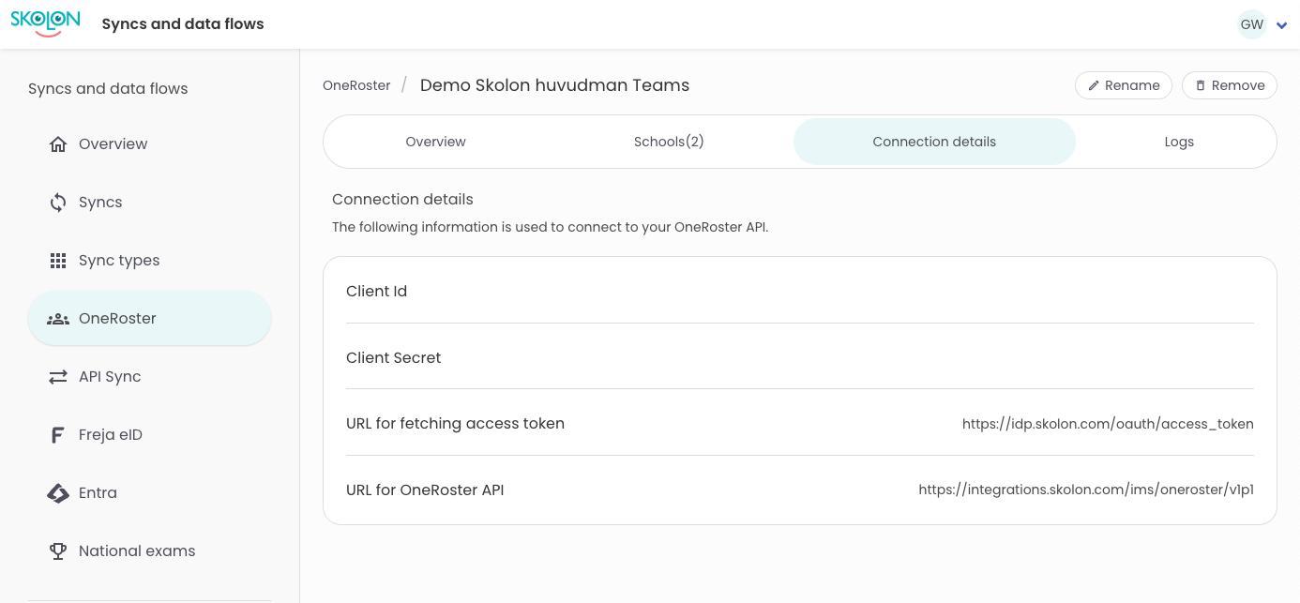Viewport: 1300px width, 603px height.
Task: Click the API Sync arrows icon
Action: pos(58,377)
